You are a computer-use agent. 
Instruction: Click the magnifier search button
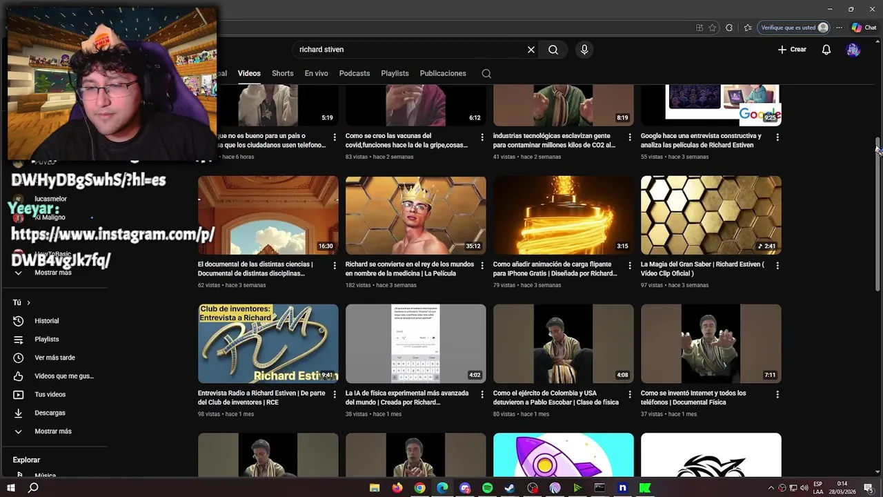pyautogui.click(x=553, y=50)
